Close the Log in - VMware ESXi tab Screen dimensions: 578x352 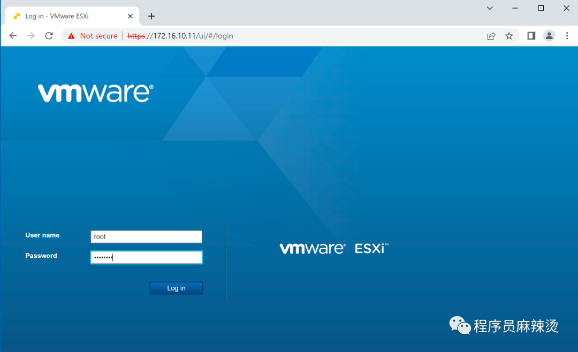tap(130, 16)
